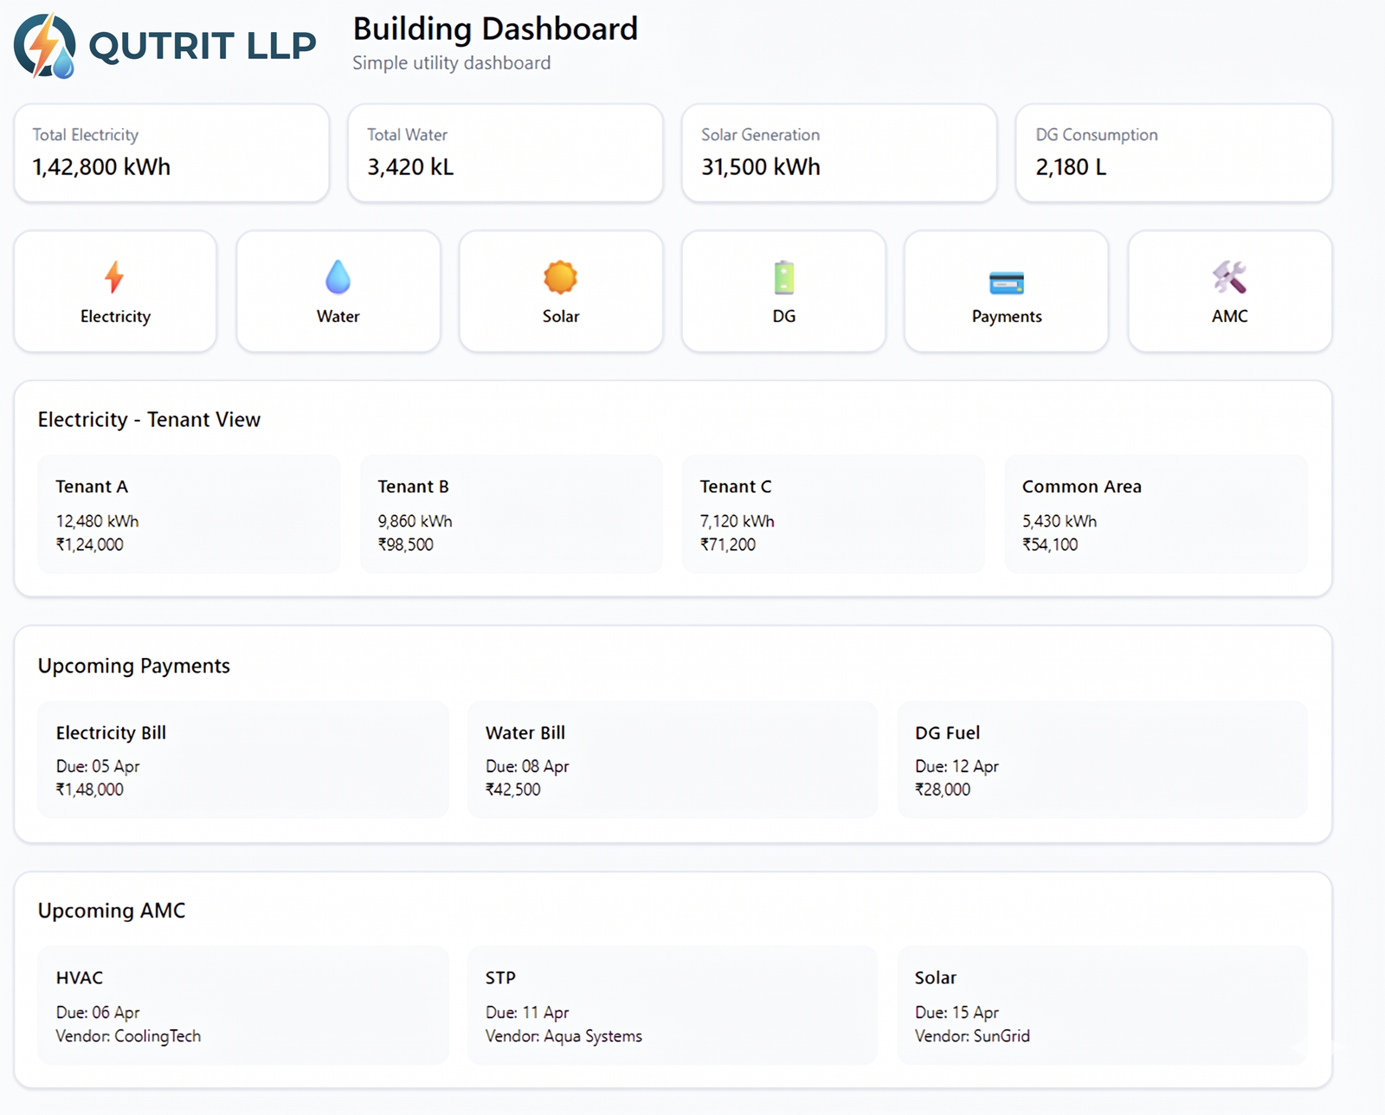Click the Qutrit LLP logo icon

(45, 46)
